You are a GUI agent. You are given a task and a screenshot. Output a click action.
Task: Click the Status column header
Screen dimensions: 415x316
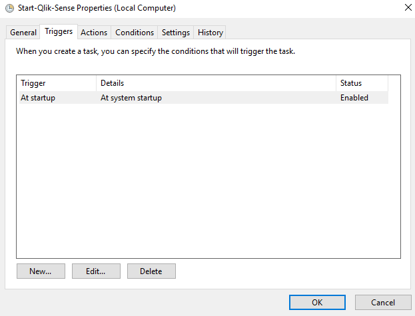(x=362, y=83)
